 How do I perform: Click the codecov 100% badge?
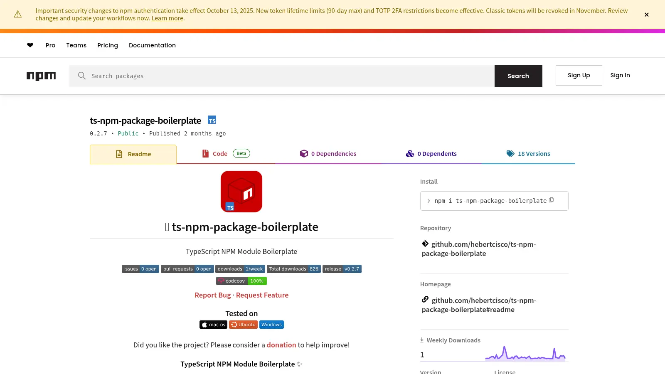[x=241, y=281]
